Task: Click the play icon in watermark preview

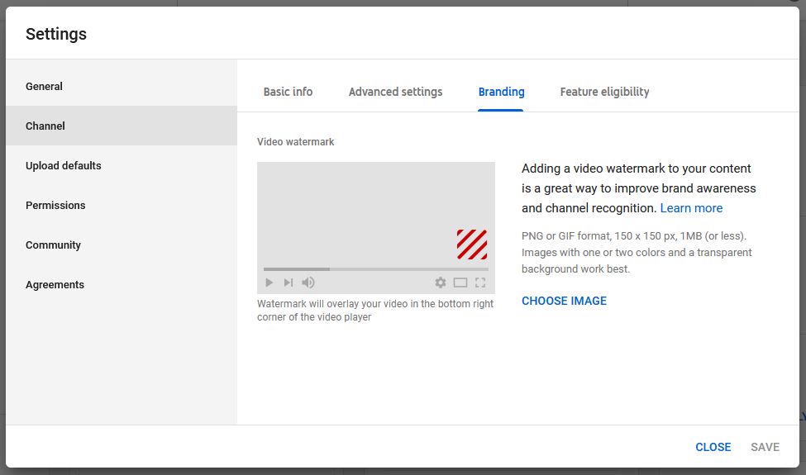Action: pos(269,283)
